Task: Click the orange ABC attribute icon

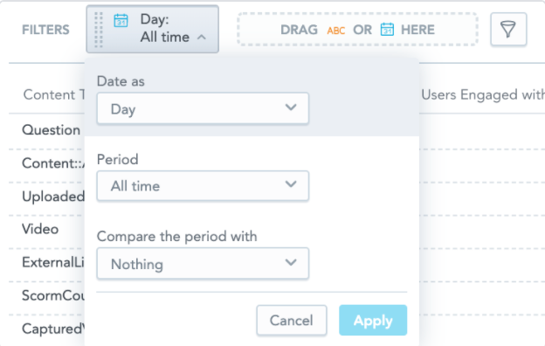Action: pyautogui.click(x=335, y=31)
